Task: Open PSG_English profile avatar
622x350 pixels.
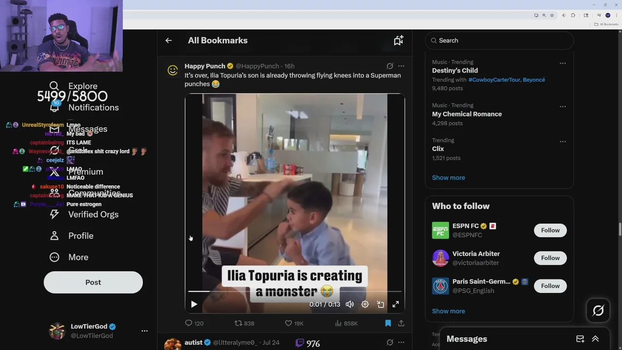Action: [441, 286]
